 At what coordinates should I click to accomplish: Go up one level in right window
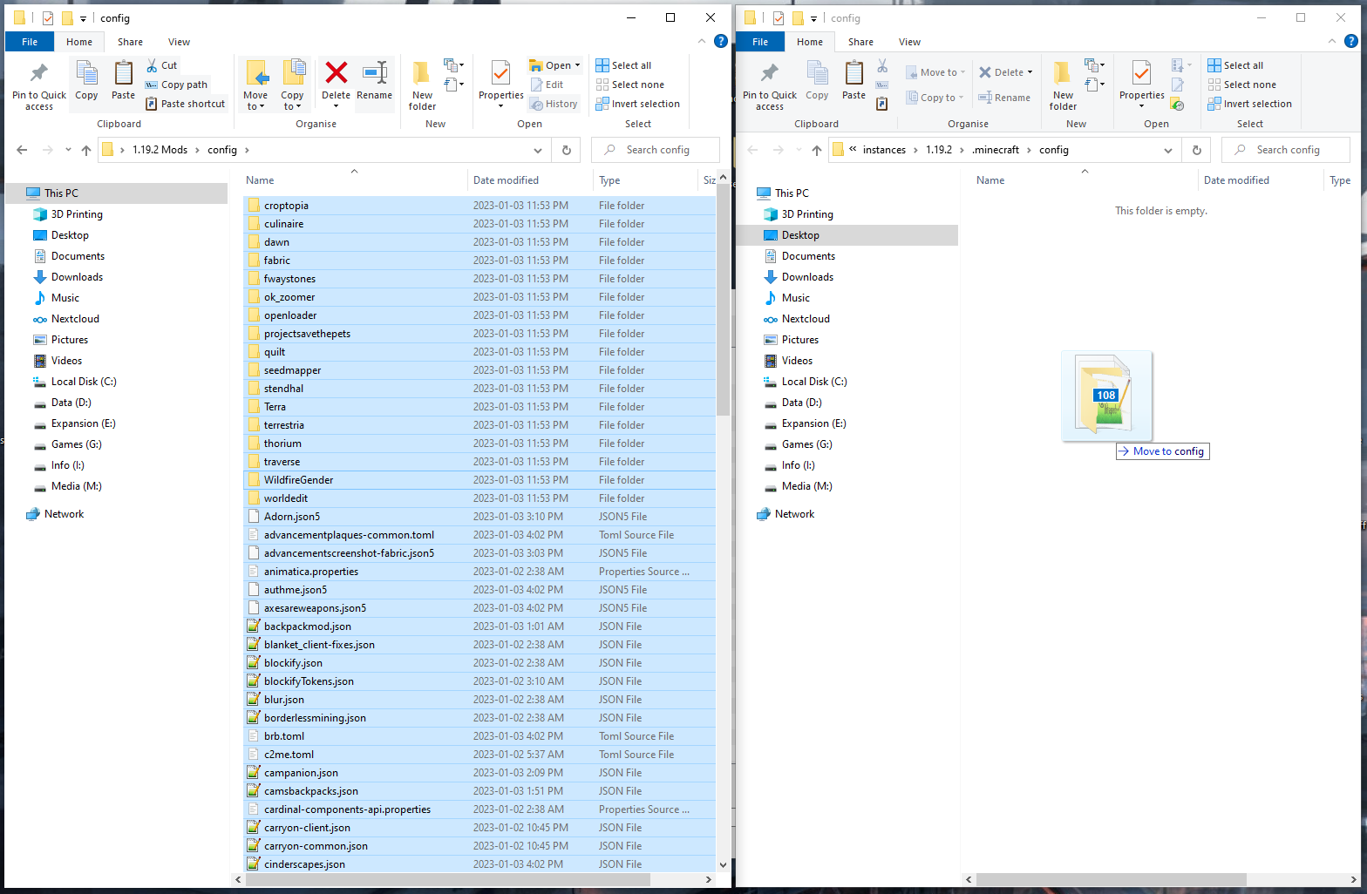coord(817,150)
